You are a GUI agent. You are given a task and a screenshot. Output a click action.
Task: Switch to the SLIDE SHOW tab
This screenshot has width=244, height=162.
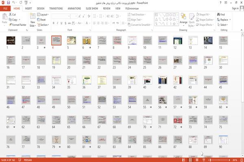click(x=92, y=9)
